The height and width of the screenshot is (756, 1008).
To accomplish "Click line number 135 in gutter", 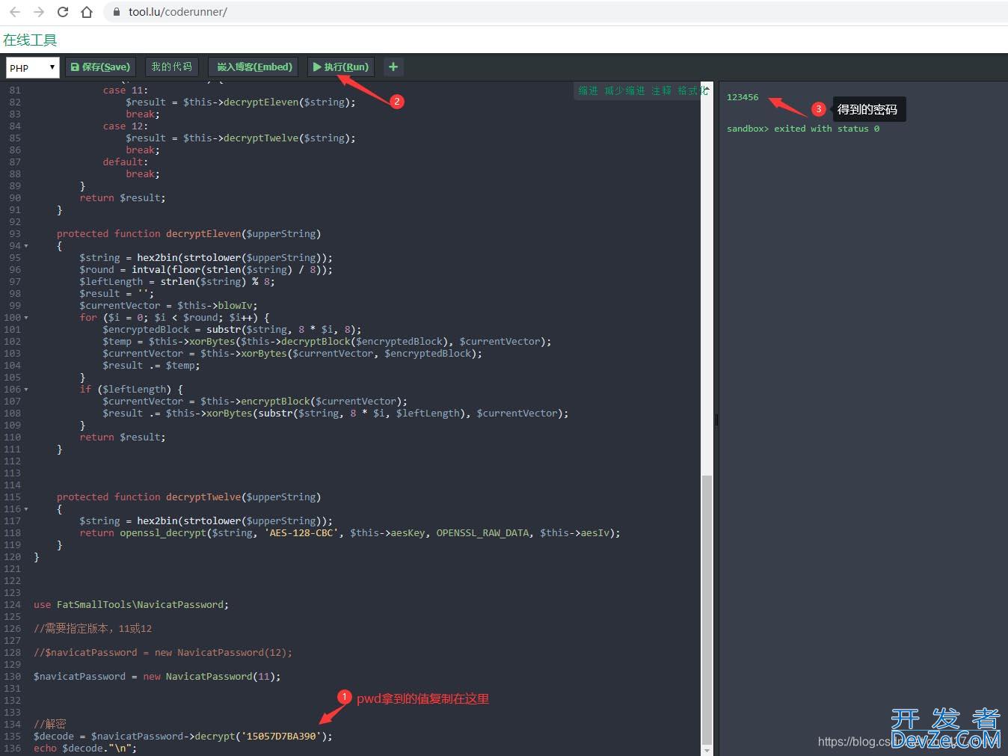I will (x=13, y=737).
